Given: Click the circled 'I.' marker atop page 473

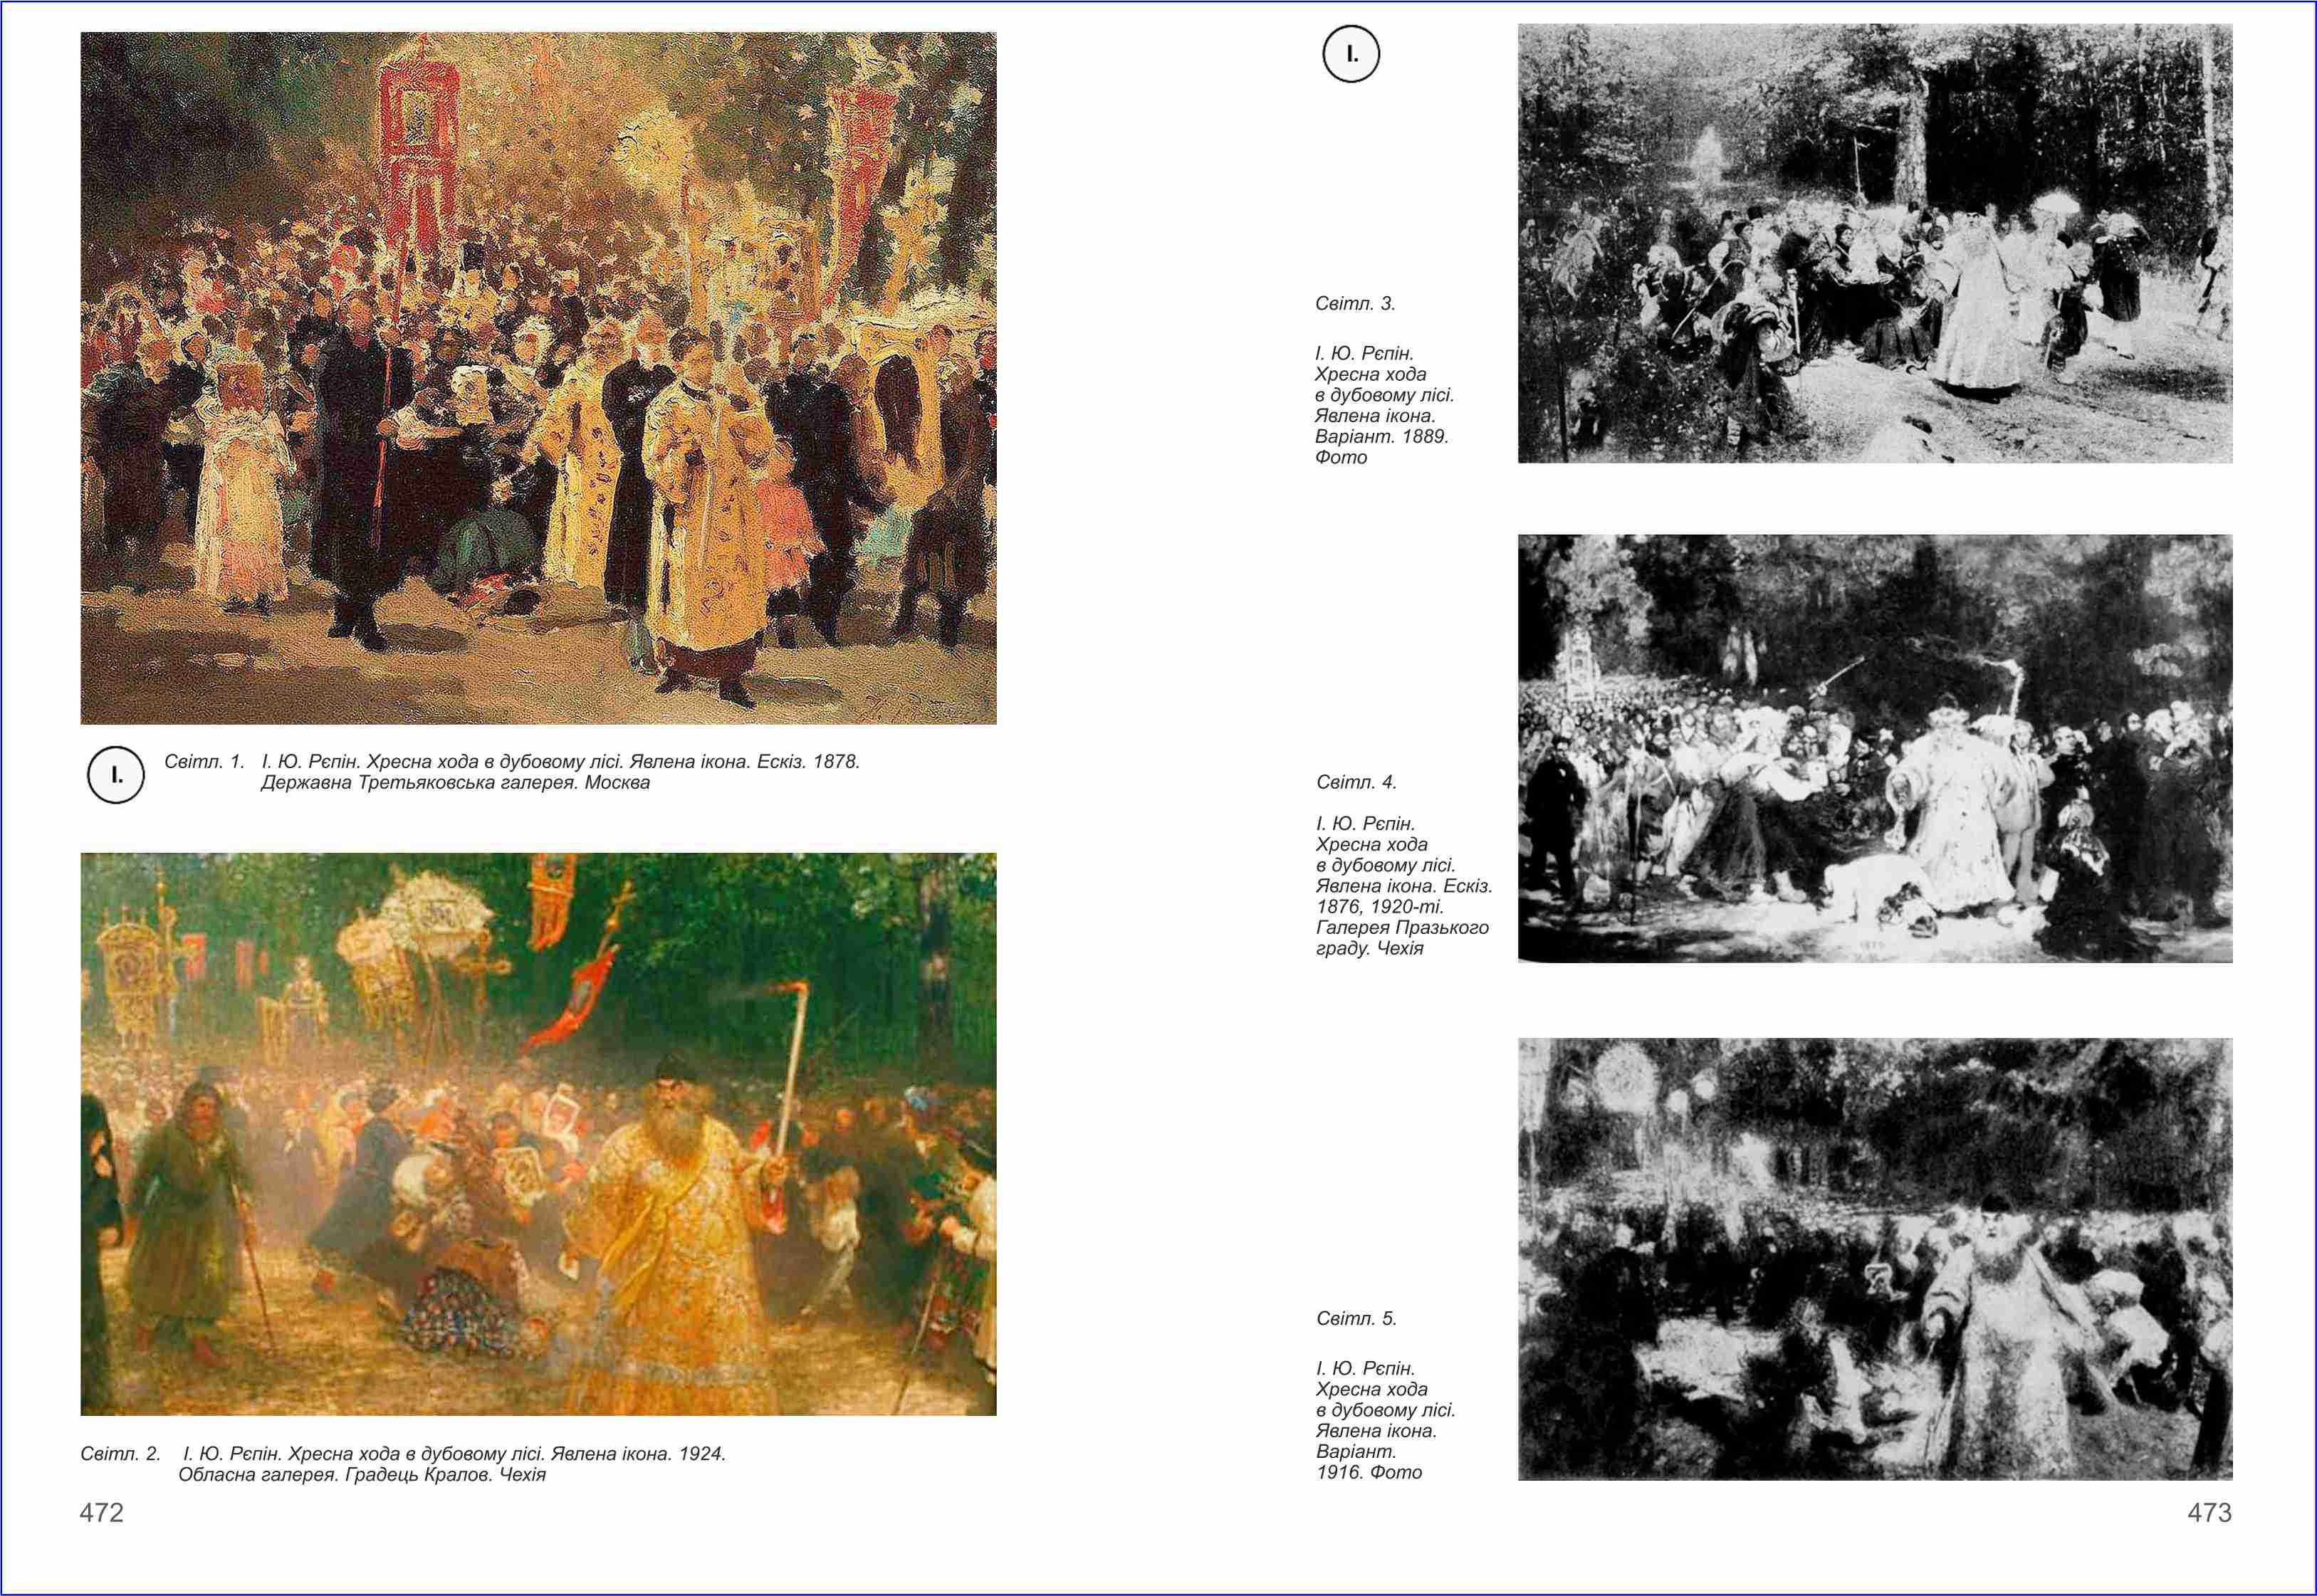Looking at the screenshot, I should [1351, 54].
